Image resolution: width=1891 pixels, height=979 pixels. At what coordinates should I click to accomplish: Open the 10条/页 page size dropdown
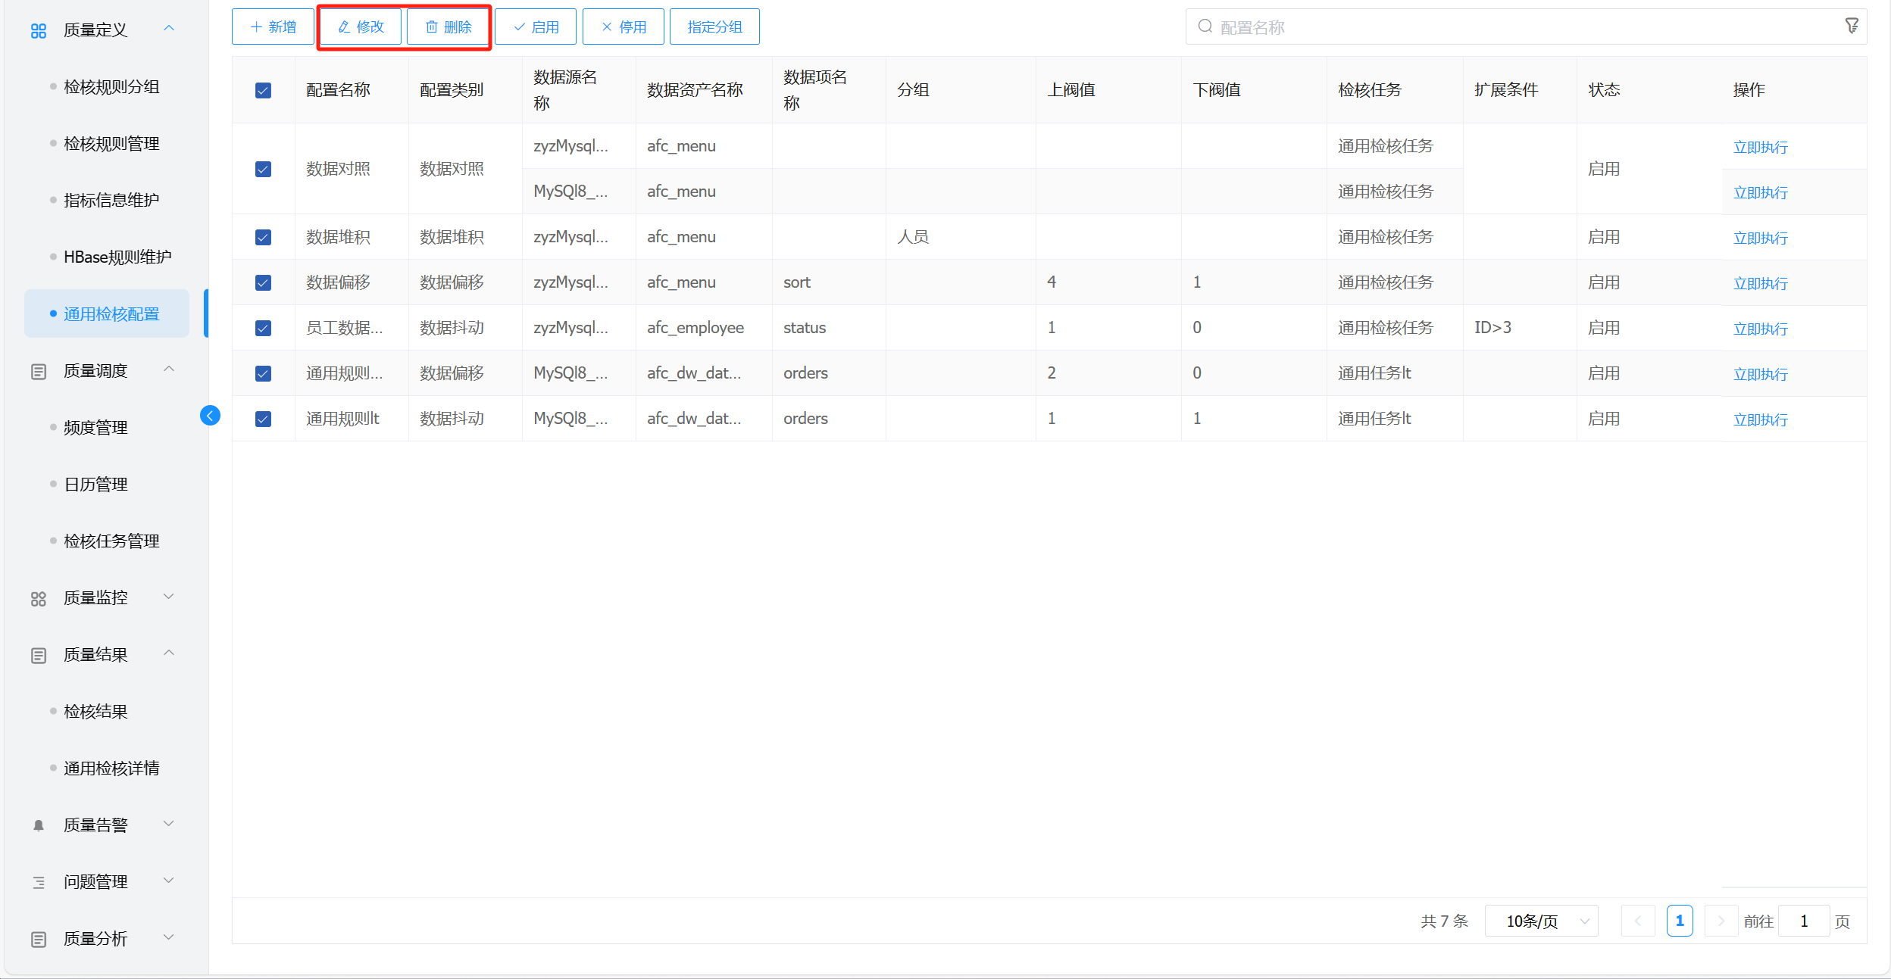click(x=1541, y=921)
